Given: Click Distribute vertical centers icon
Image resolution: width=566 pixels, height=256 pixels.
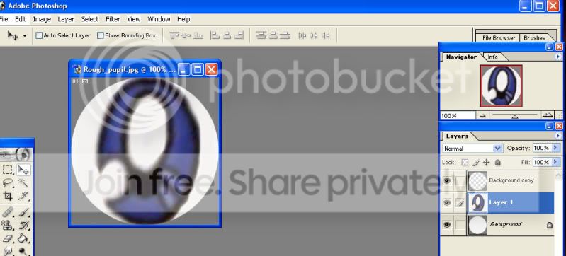Looking at the screenshot, I should (273, 35).
